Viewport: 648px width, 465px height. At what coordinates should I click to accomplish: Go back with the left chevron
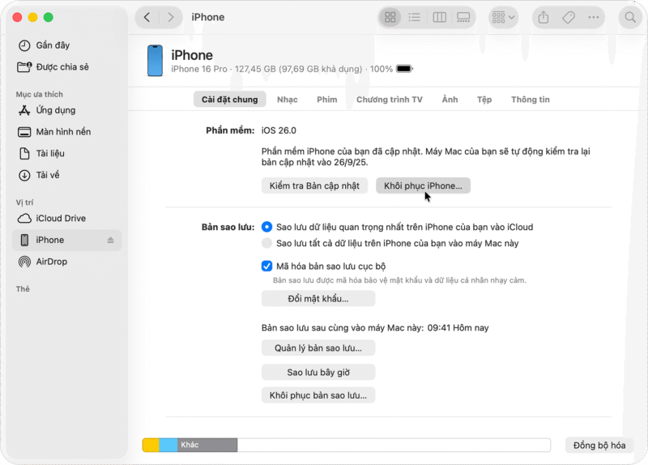tap(147, 17)
